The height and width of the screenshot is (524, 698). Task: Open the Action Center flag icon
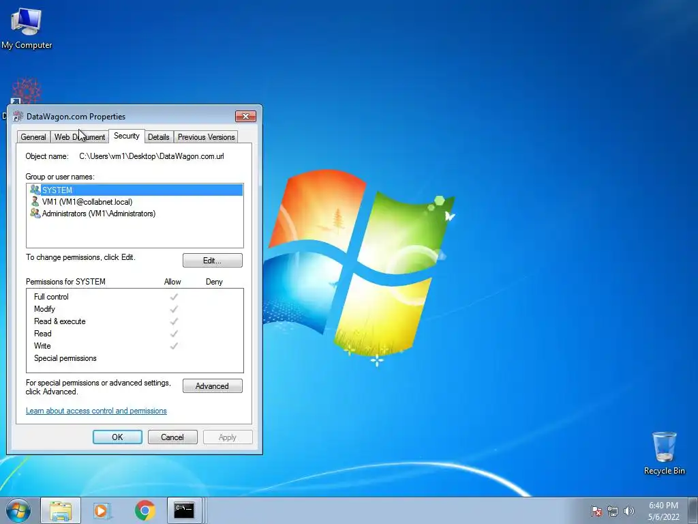pyautogui.click(x=596, y=511)
